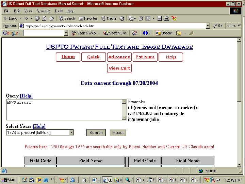Click into the Query text area

pyautogui.click(x=64, y=110)
